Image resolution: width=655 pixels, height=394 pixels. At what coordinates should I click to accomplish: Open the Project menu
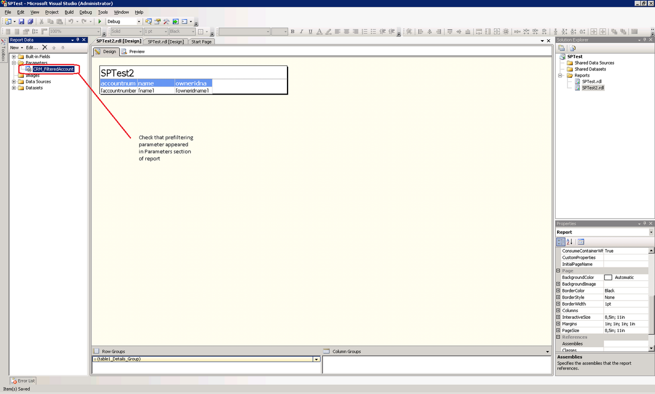[52, 12]
